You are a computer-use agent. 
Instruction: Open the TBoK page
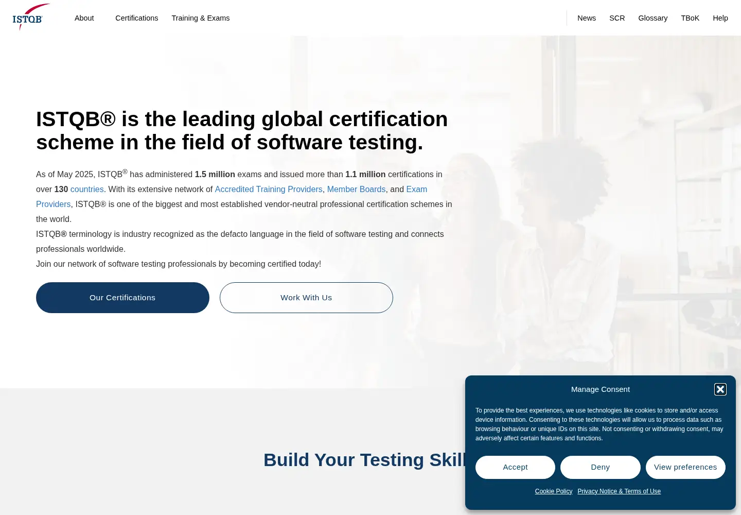690,18
